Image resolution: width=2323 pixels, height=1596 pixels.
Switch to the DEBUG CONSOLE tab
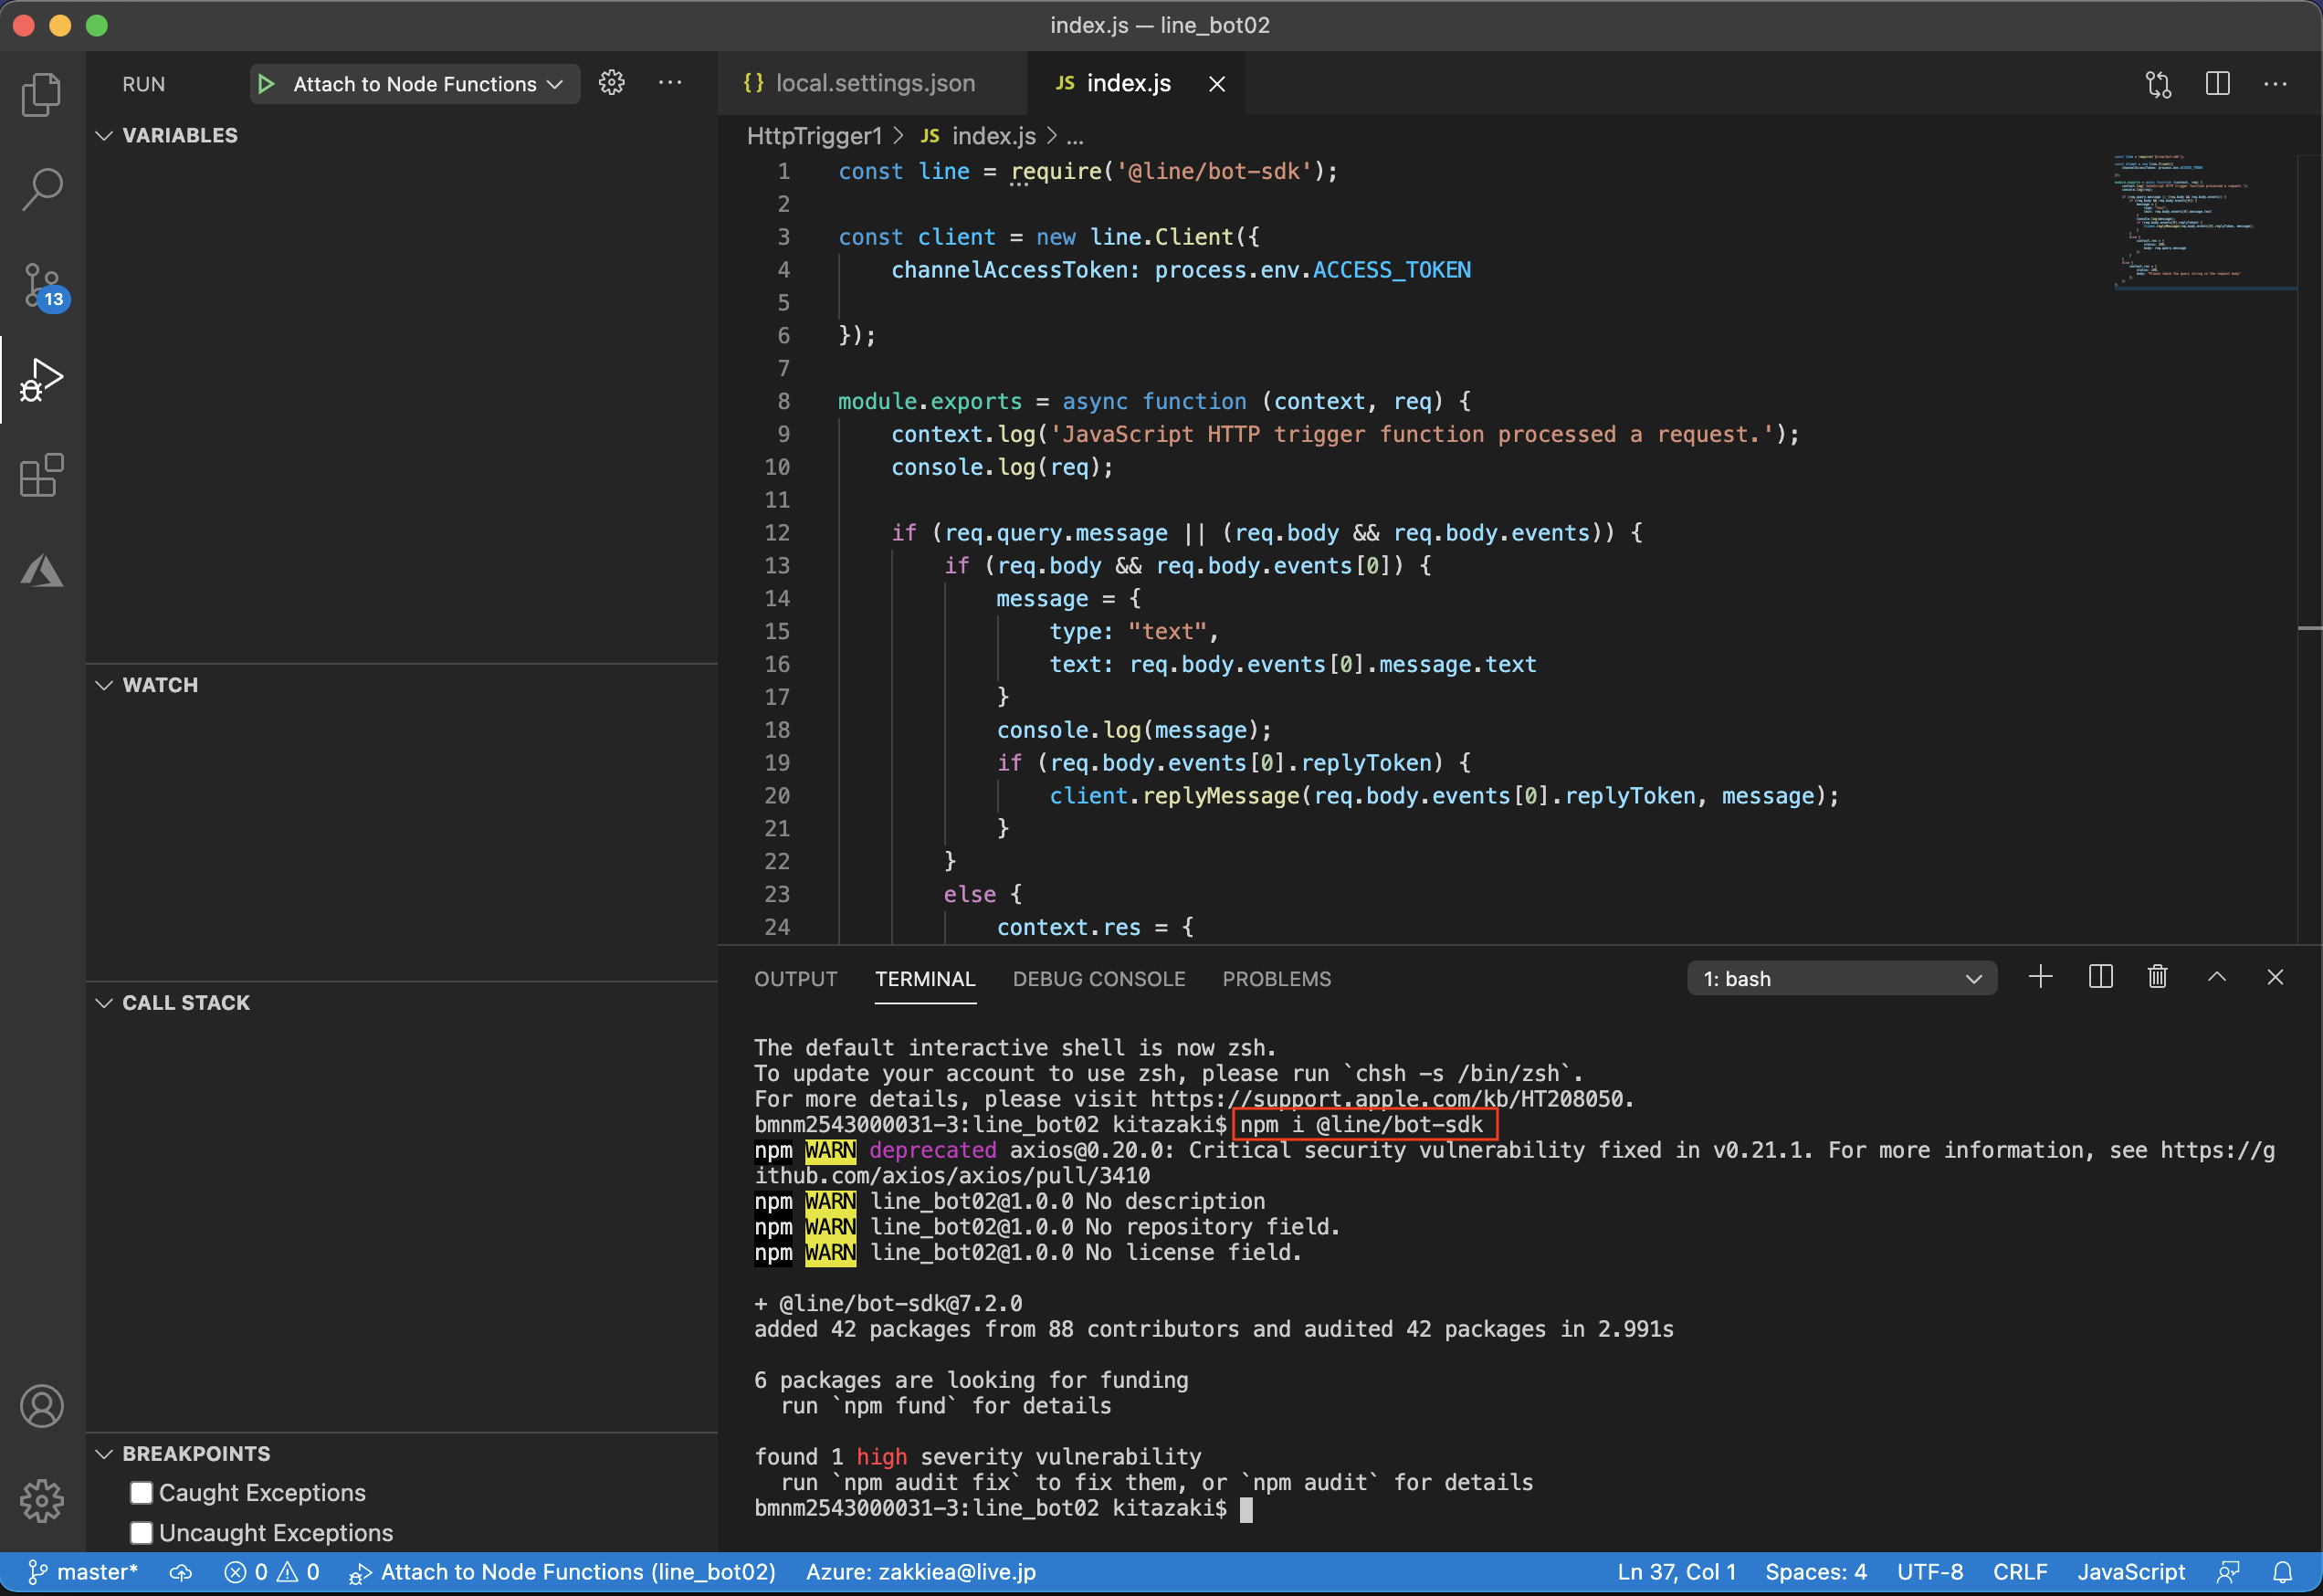[x=1099, y=978]
